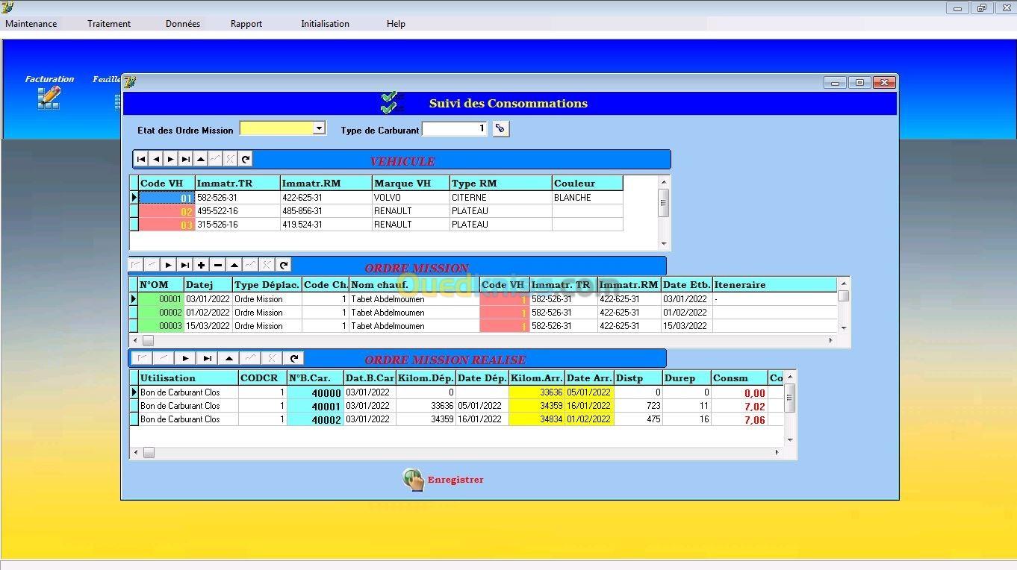The image size is (1017, 570).
Task: Click the ORDRE MISSION horizontal scrollbar thumb
Action: pos(148,340)
